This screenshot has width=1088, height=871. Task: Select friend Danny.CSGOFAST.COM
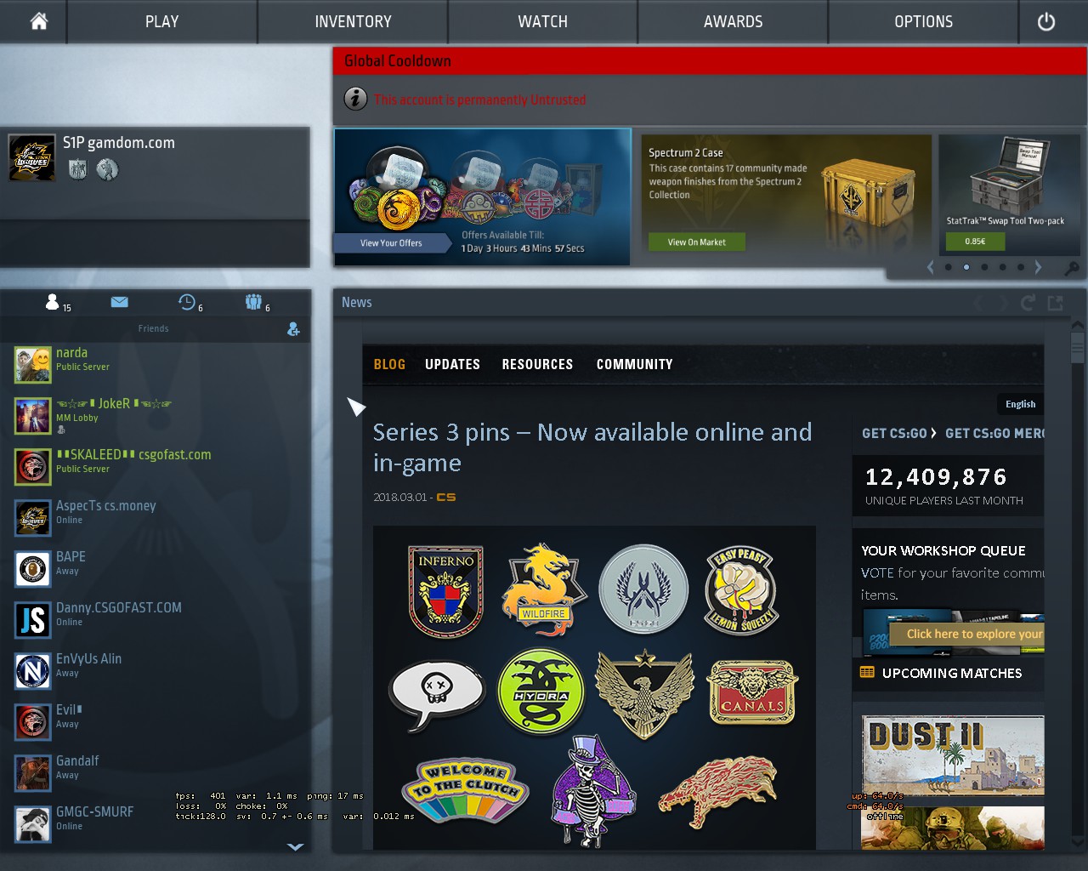pos(161,620)
